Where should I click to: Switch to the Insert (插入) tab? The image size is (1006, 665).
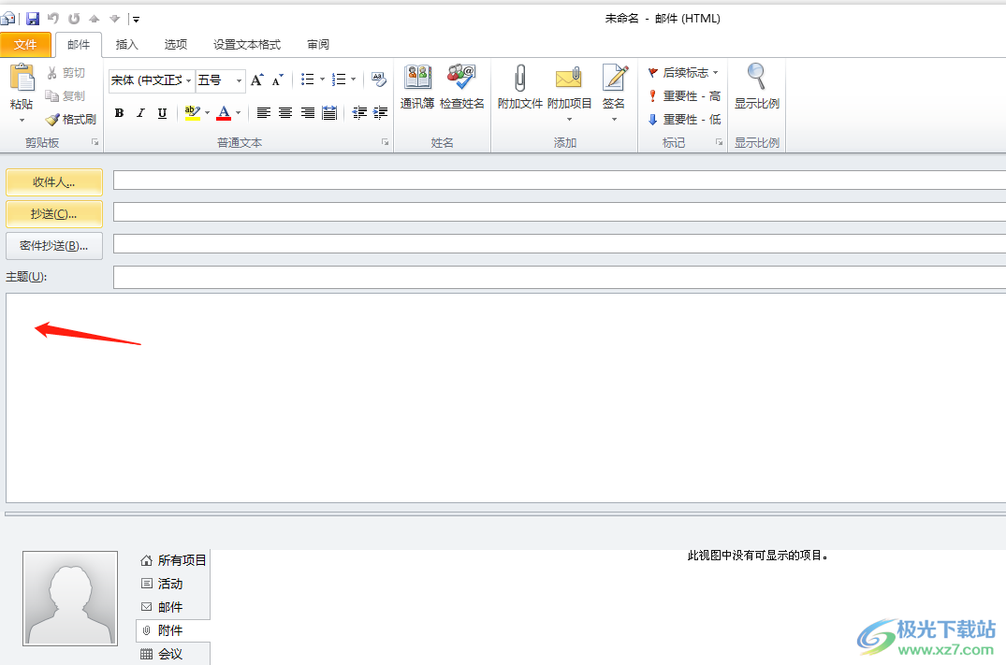[126, 45]
